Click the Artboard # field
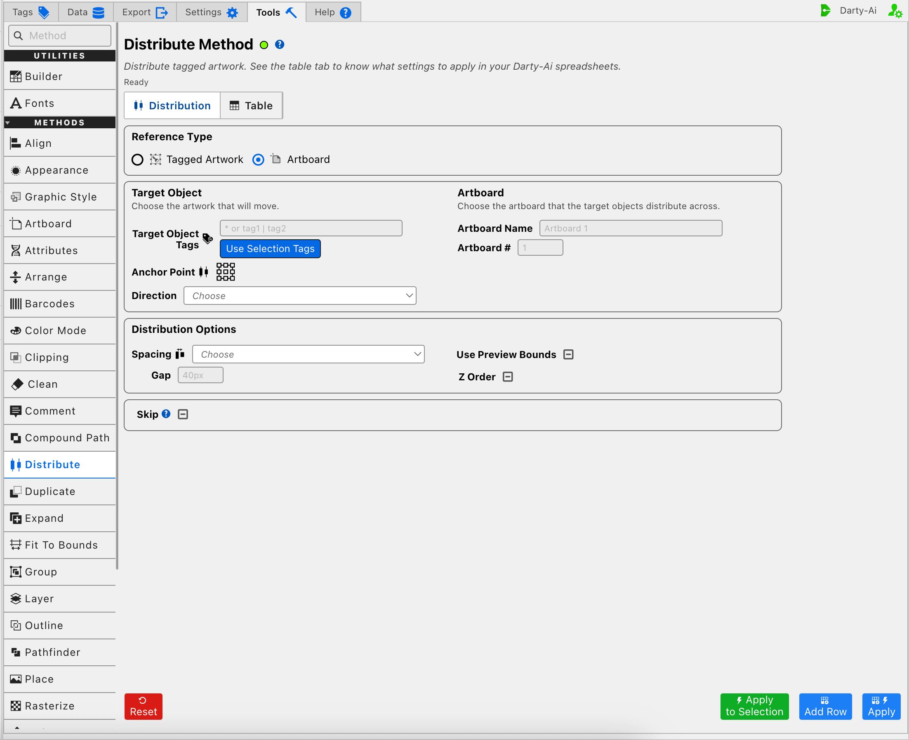 (x=540, y=247)
